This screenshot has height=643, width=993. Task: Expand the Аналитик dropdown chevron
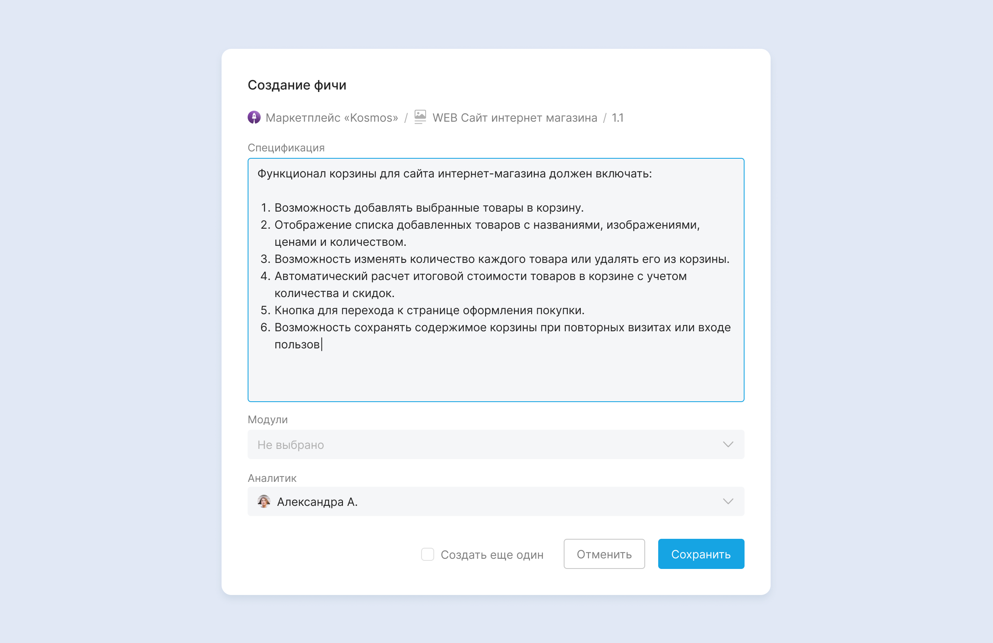click(728, 501)
